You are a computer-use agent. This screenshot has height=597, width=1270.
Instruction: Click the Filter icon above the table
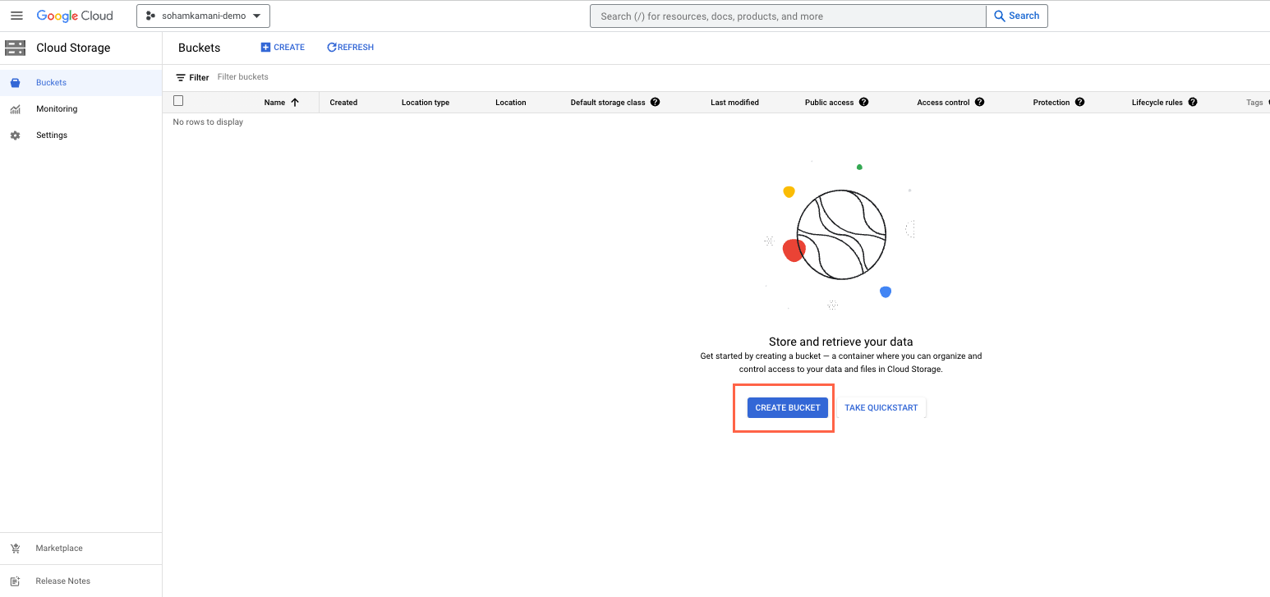[x=181, y=77]
